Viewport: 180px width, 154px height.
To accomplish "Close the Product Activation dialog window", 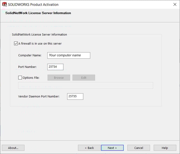I will point(175,4).
